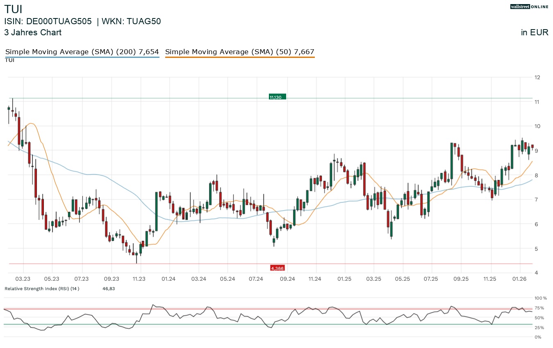Select the 01.24 date axis label
The image size is (553, 348).
(x=168, y=279)
